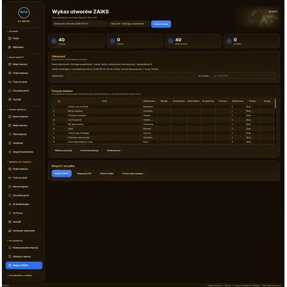Click the DJ Focus icon
This screenshot has width=287, height=287.
(10, 213)
